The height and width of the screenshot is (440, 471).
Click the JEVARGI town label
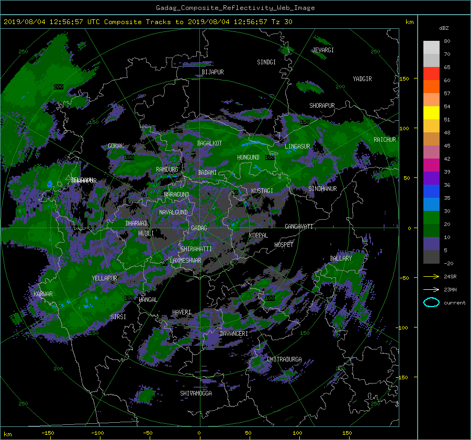tap(323, 50)
